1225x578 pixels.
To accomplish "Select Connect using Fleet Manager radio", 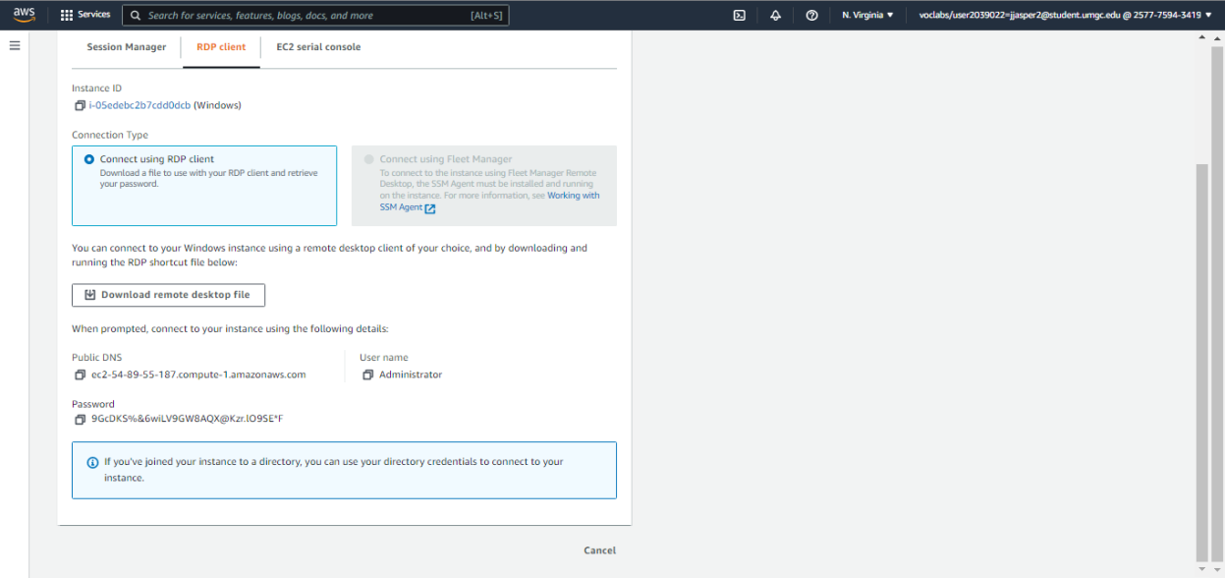I will click(369, 159).
